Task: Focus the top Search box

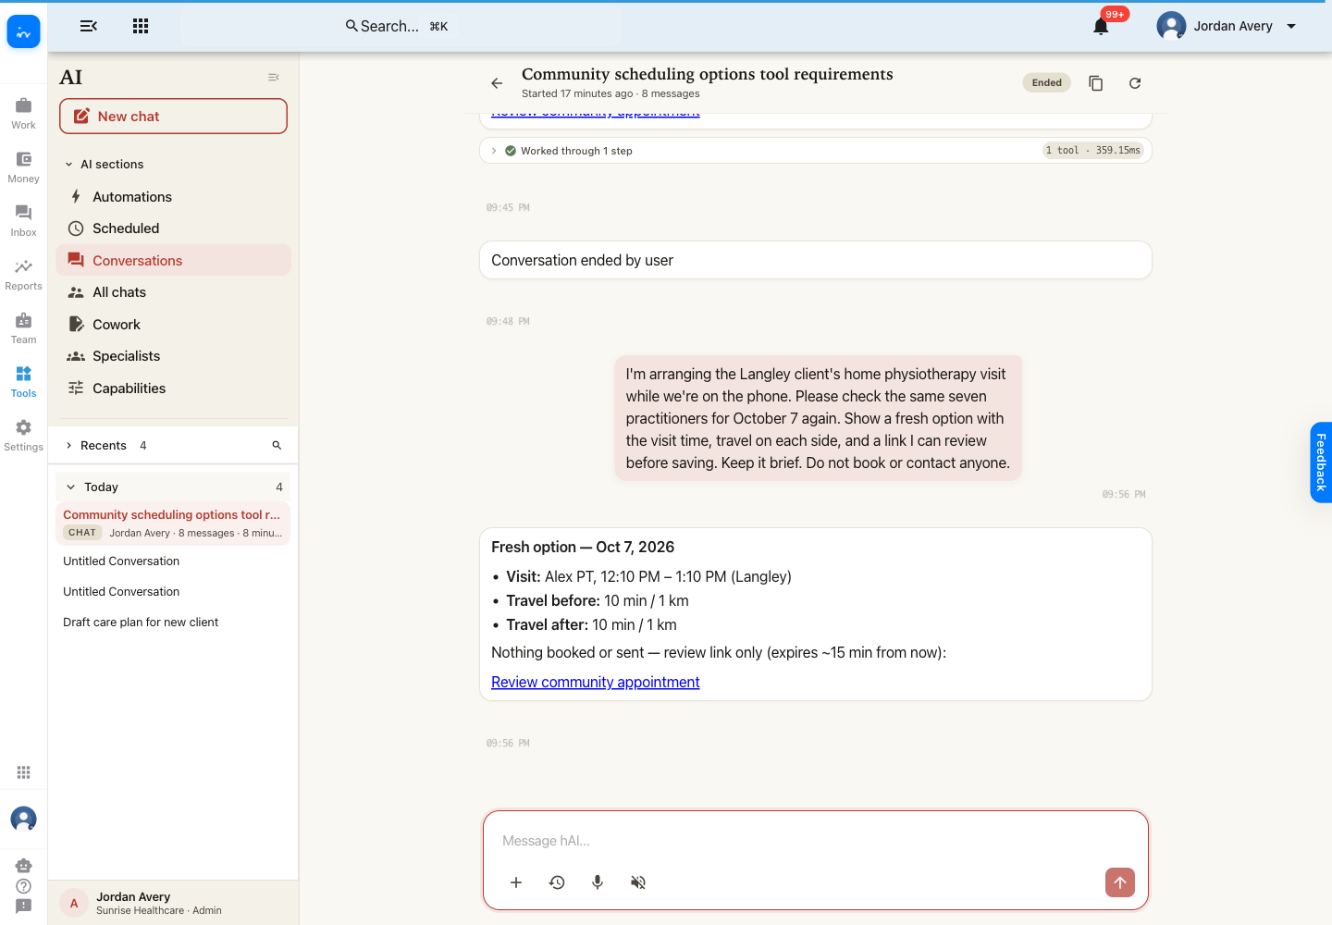Action: pyautogui.click(x=400, y=26)
